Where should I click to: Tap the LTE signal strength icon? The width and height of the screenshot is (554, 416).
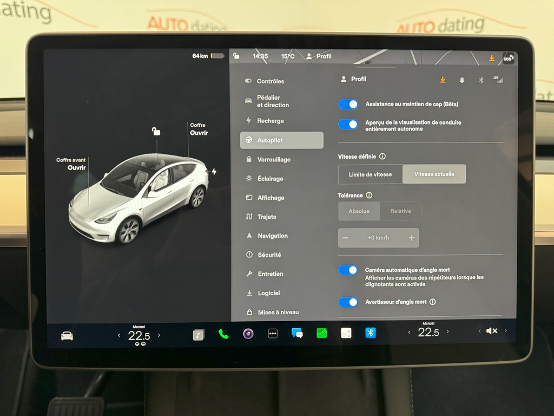(498, 80)
